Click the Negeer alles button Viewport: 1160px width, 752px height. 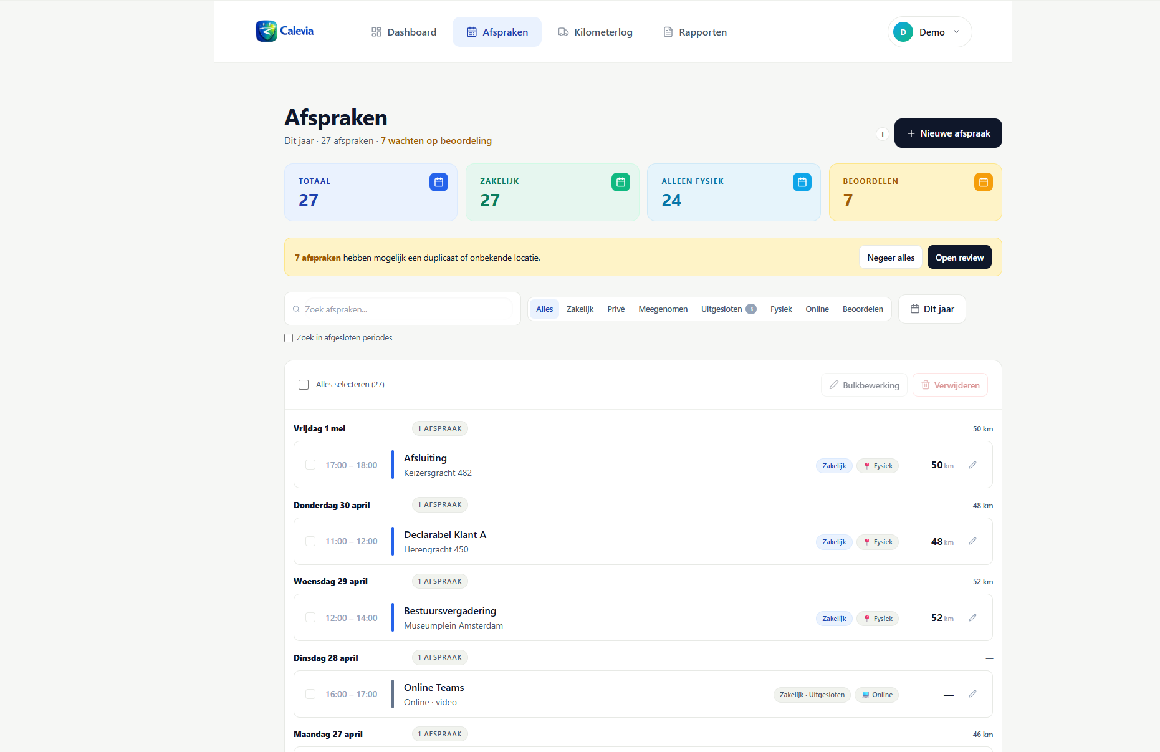pyautogui.click(x=891, y=258)
